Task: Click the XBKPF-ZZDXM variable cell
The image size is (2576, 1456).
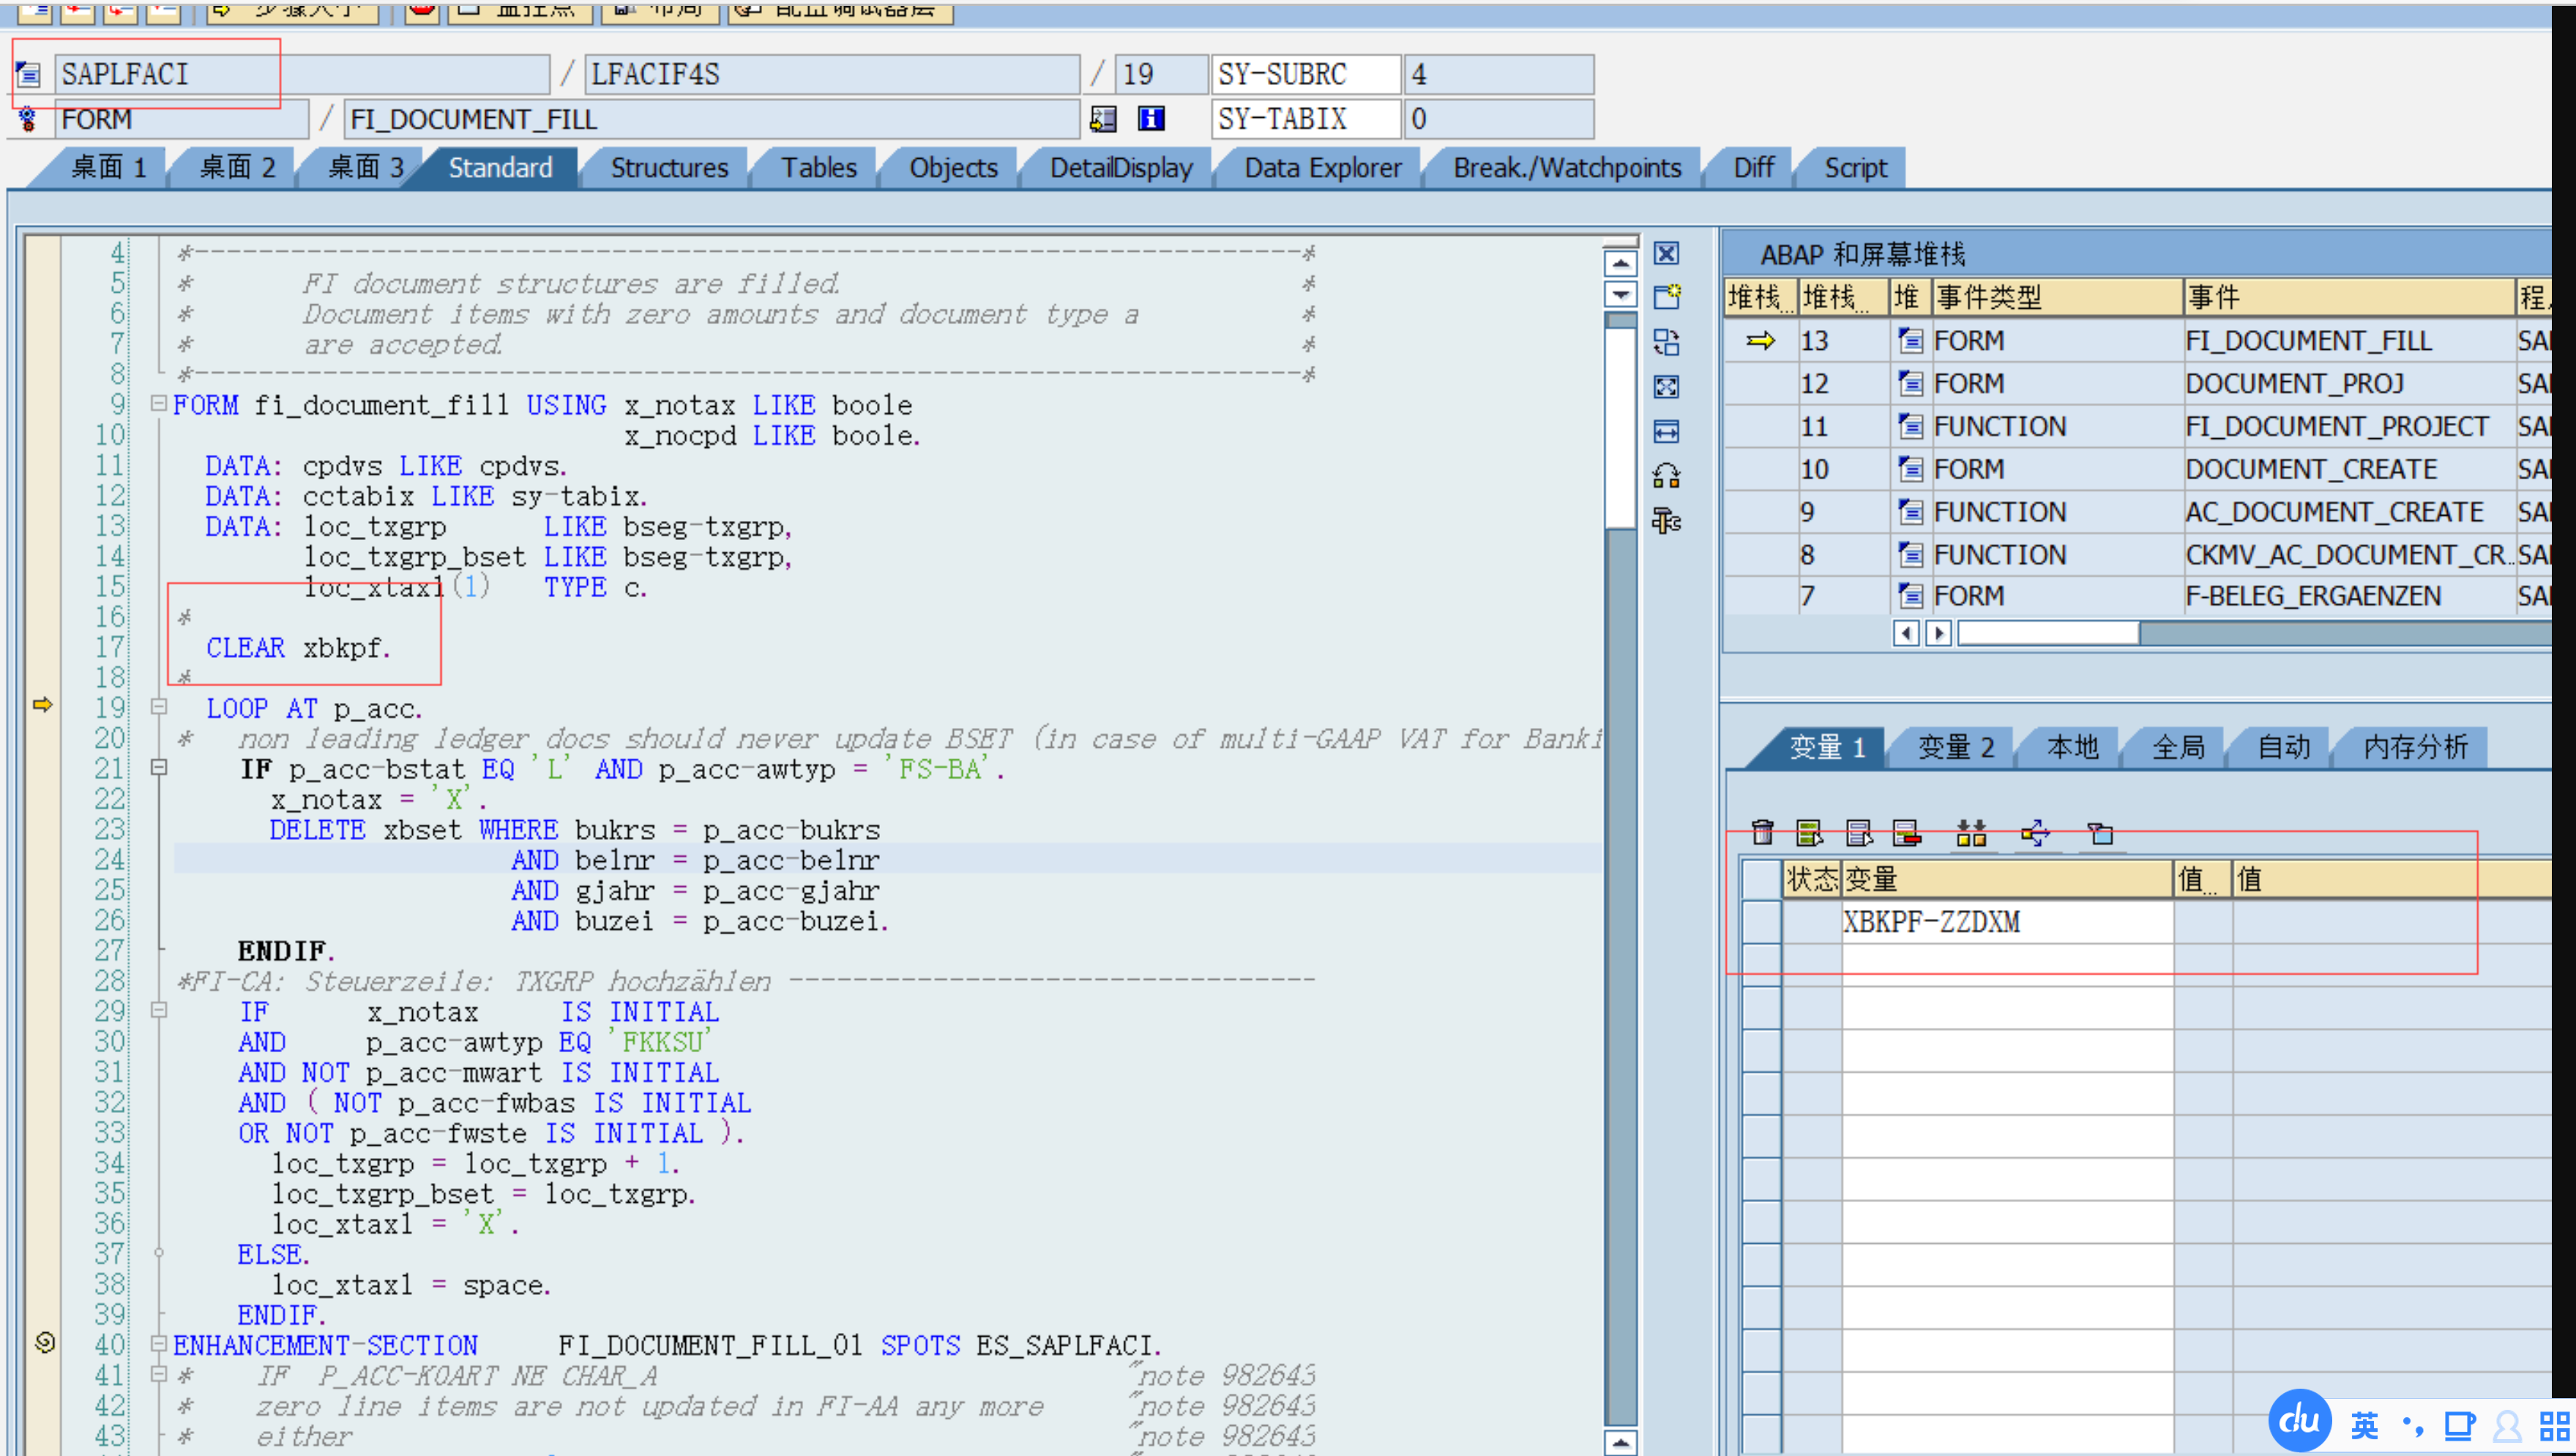Action: pos(2006,921)
